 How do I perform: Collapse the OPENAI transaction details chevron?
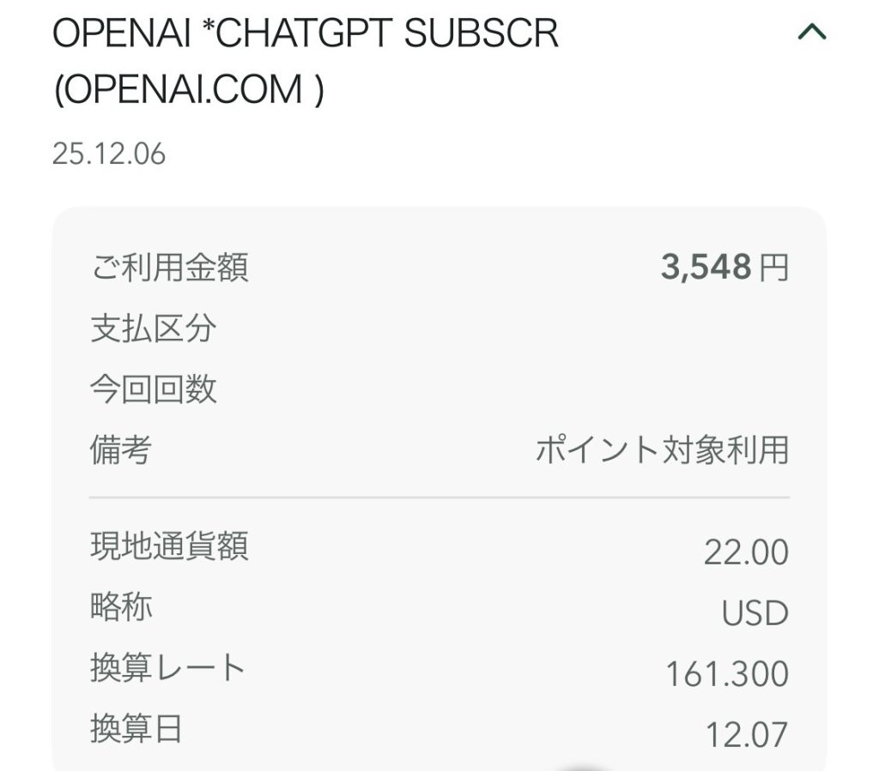[811, 33]
